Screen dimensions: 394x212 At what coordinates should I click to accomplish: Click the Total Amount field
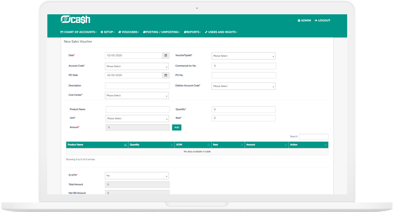pos(137,185)
